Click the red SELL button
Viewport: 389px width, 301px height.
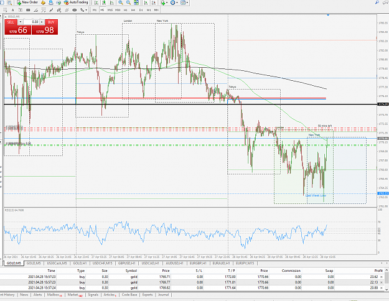pos(11,22)
